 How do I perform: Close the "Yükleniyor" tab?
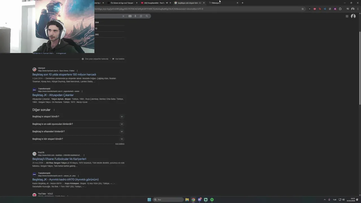(237, 3)
